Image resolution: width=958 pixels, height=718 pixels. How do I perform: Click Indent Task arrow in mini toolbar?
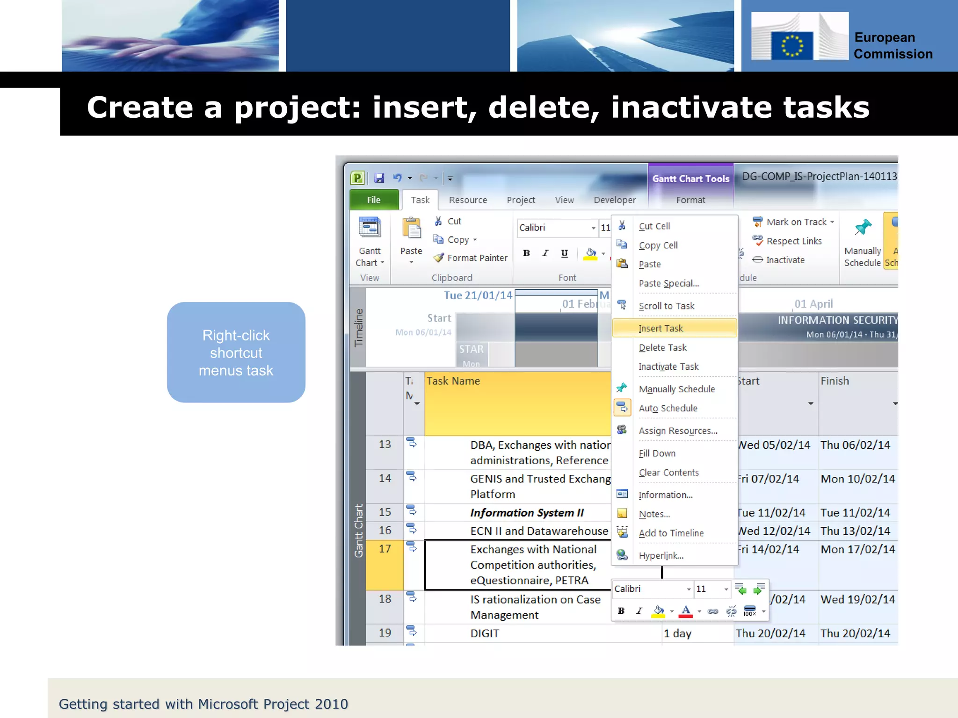759,589
